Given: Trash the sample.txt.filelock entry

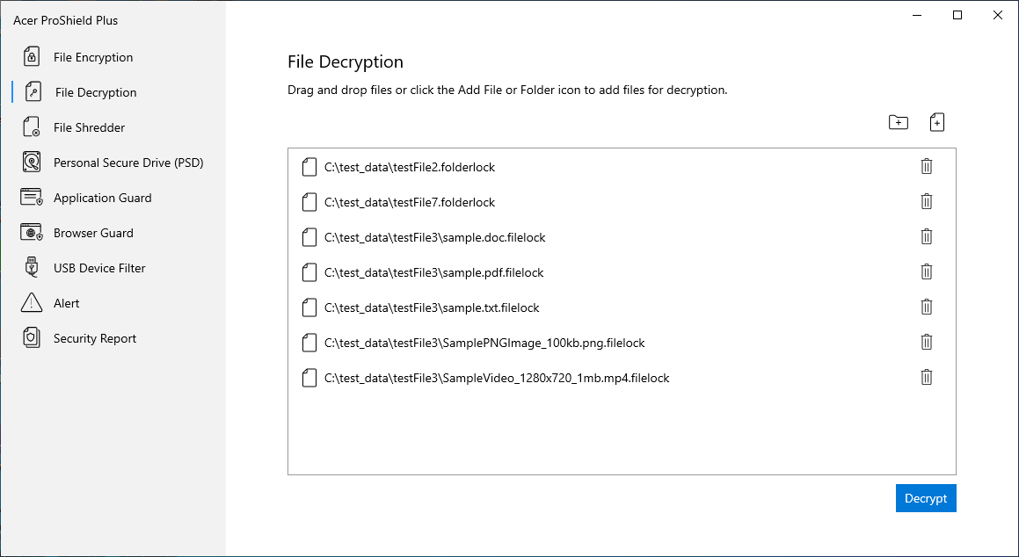Looking at the screenshot, I should 926,307.
